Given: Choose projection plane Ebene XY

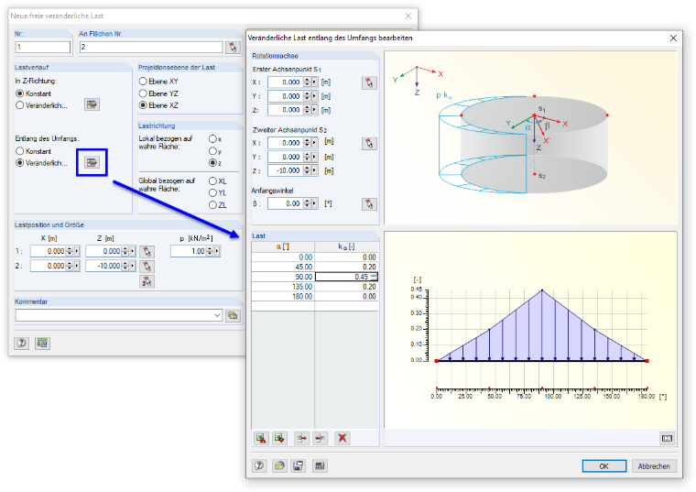Looking at the screenshot, I should click(x=143, y=82).
